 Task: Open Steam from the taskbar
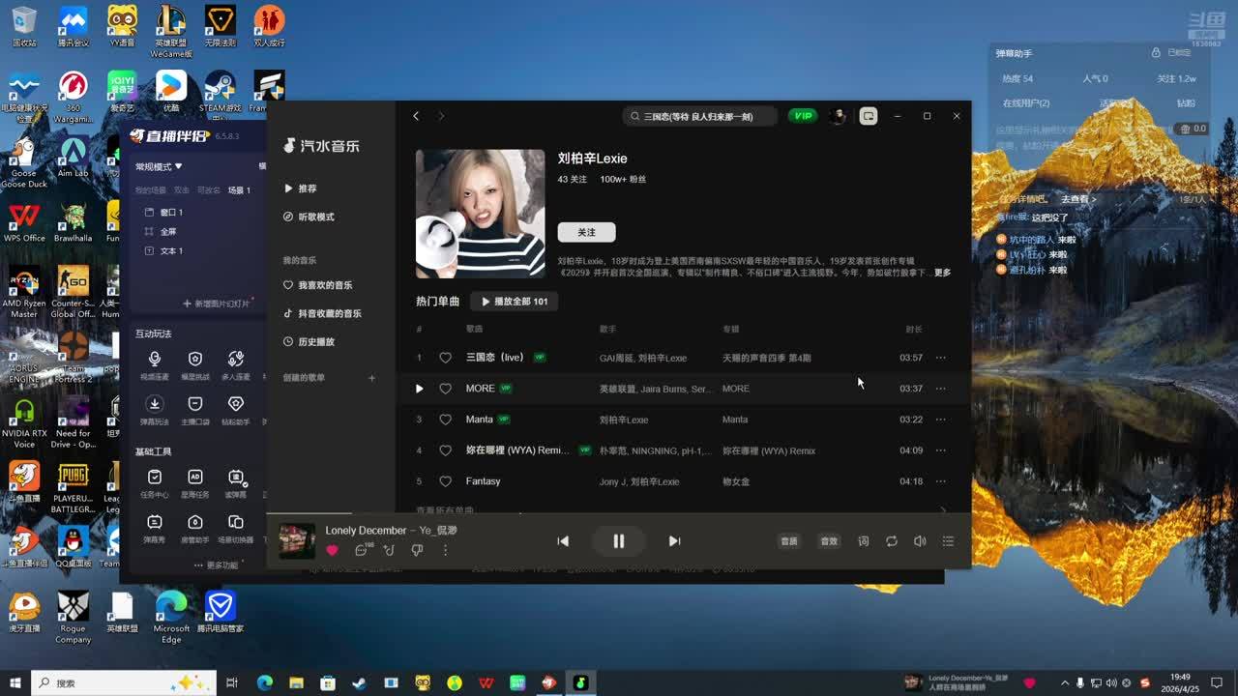point(359,682)
